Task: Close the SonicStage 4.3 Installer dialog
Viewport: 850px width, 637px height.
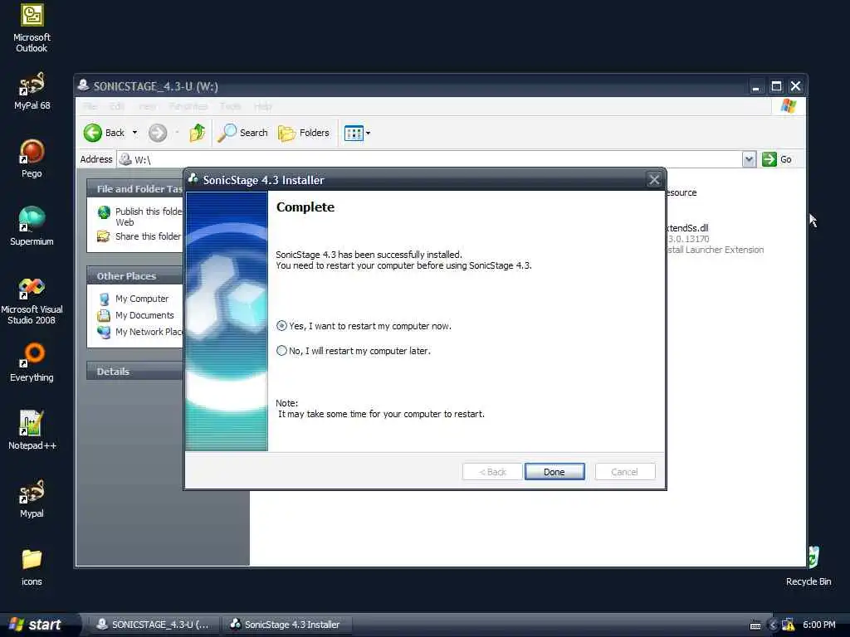Action: [x=654, y=180]
